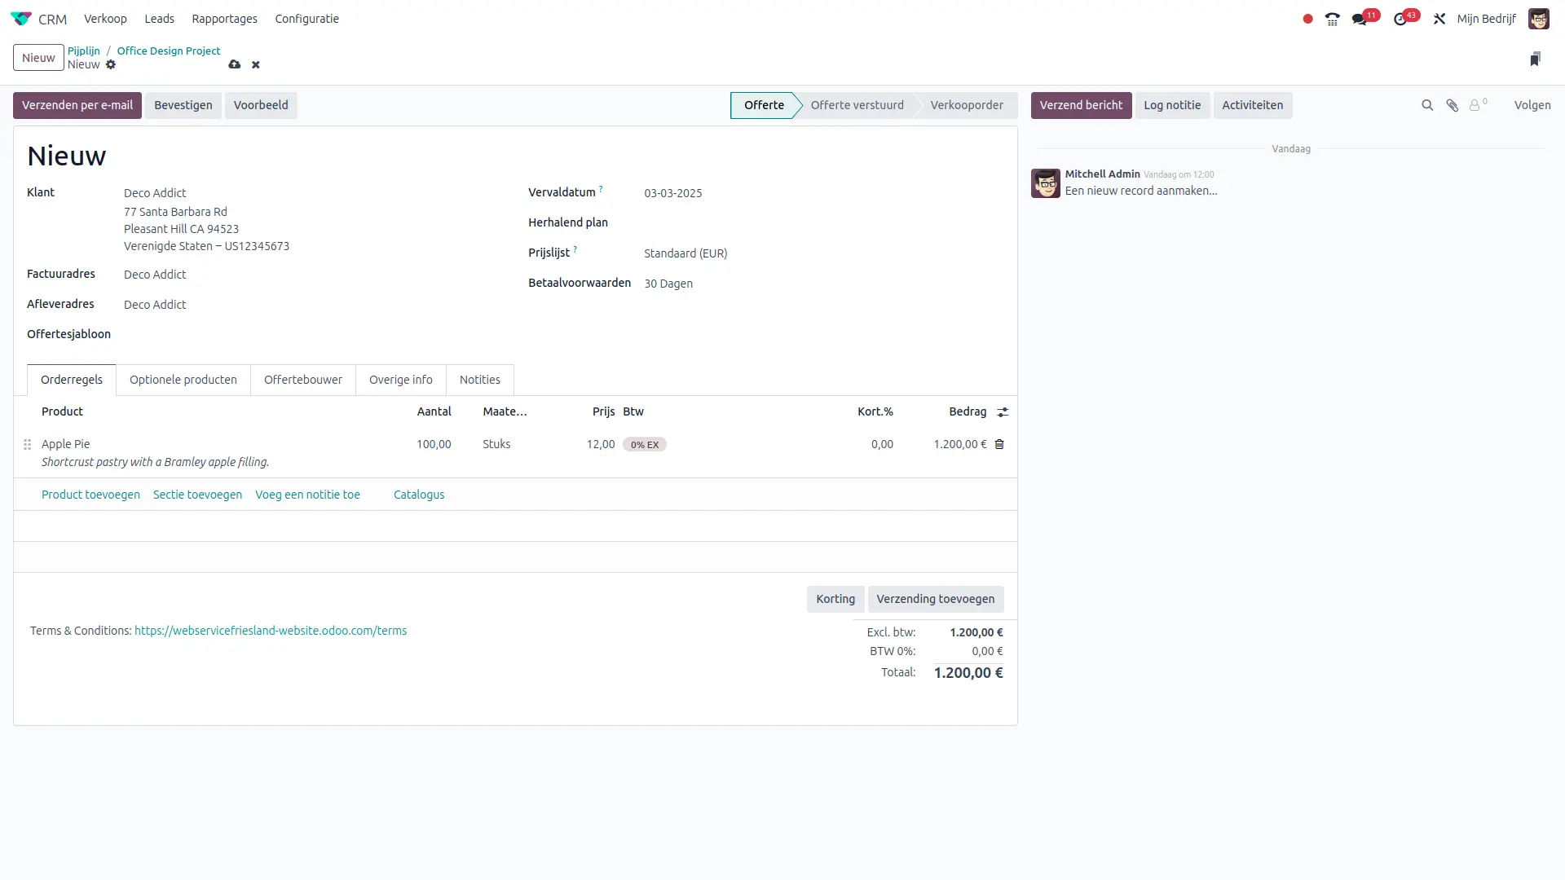Click the Volgen (follow) button top right
The image size is (1565, 880).
pos(1532,104)
